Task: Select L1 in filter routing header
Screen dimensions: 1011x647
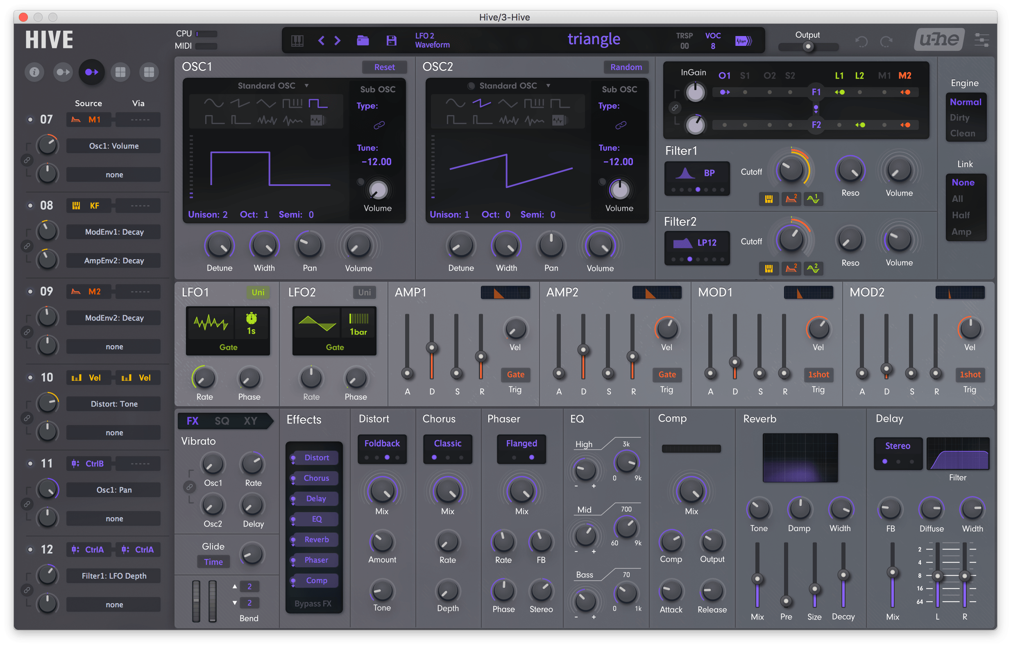Action: 839,76
